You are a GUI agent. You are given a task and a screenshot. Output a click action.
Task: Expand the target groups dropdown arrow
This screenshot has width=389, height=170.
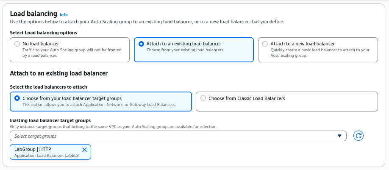(x=339, y=136)
